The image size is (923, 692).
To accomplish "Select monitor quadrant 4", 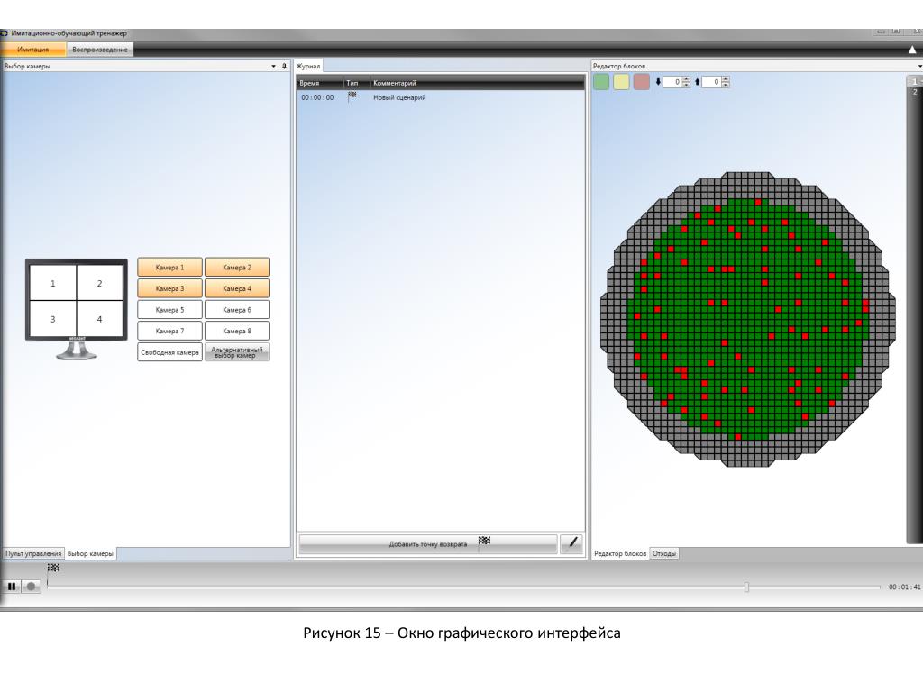I will click(99, 319).
